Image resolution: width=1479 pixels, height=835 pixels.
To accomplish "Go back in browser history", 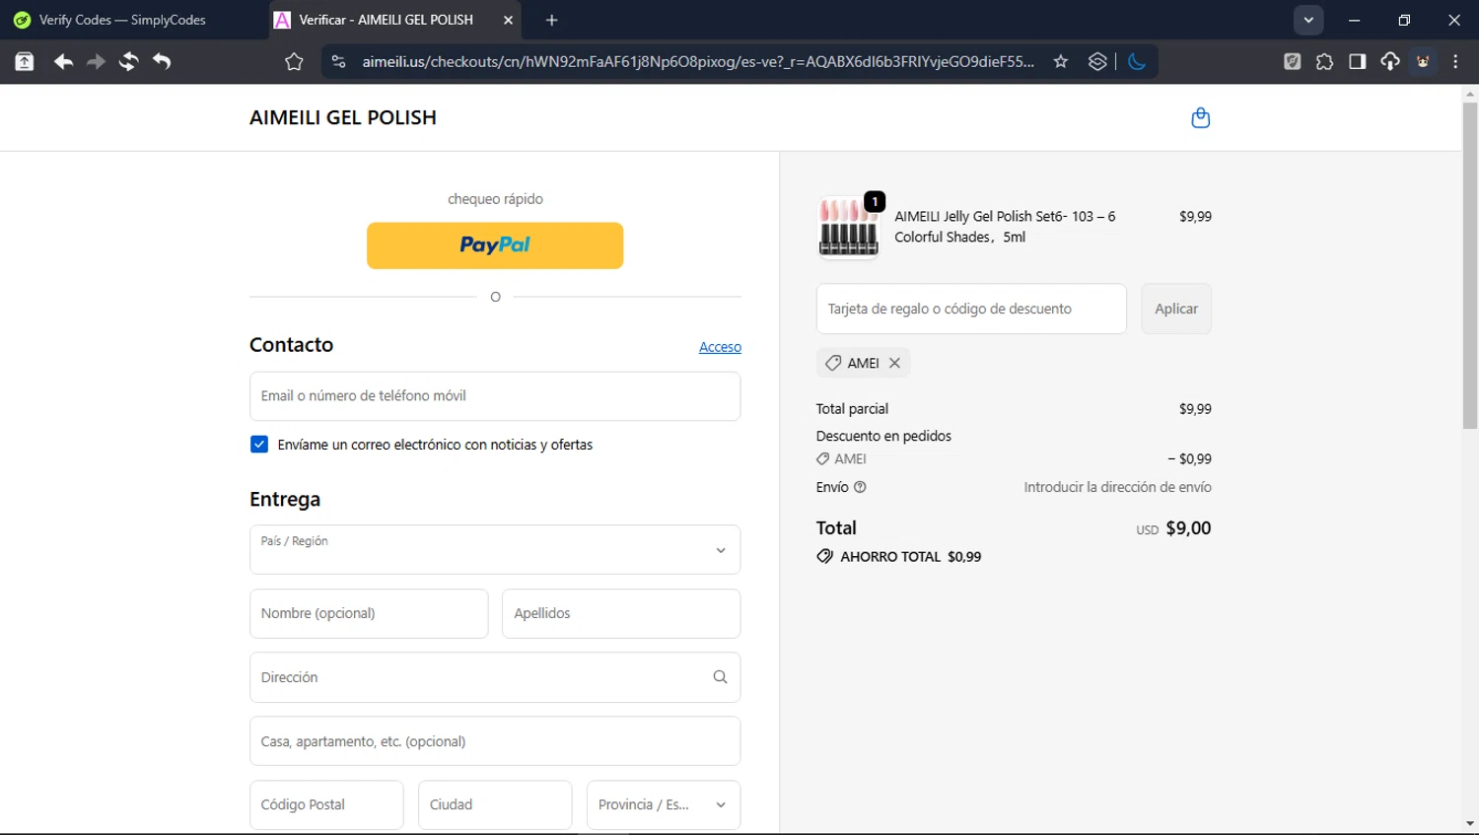I will pos(63,61).
